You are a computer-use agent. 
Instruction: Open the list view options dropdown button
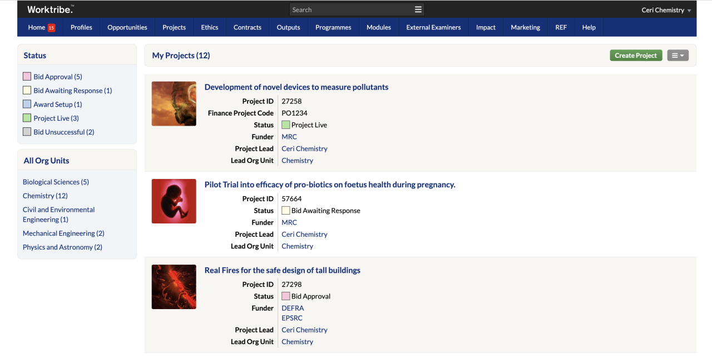coord(678,56)
